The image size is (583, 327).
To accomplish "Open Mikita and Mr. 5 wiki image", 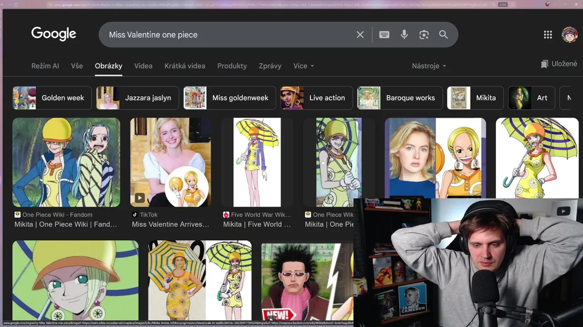I will pos(66,162).
